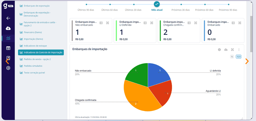Click the table grid icon in the sidebar
Screen dimensions: 256x121
8,48
